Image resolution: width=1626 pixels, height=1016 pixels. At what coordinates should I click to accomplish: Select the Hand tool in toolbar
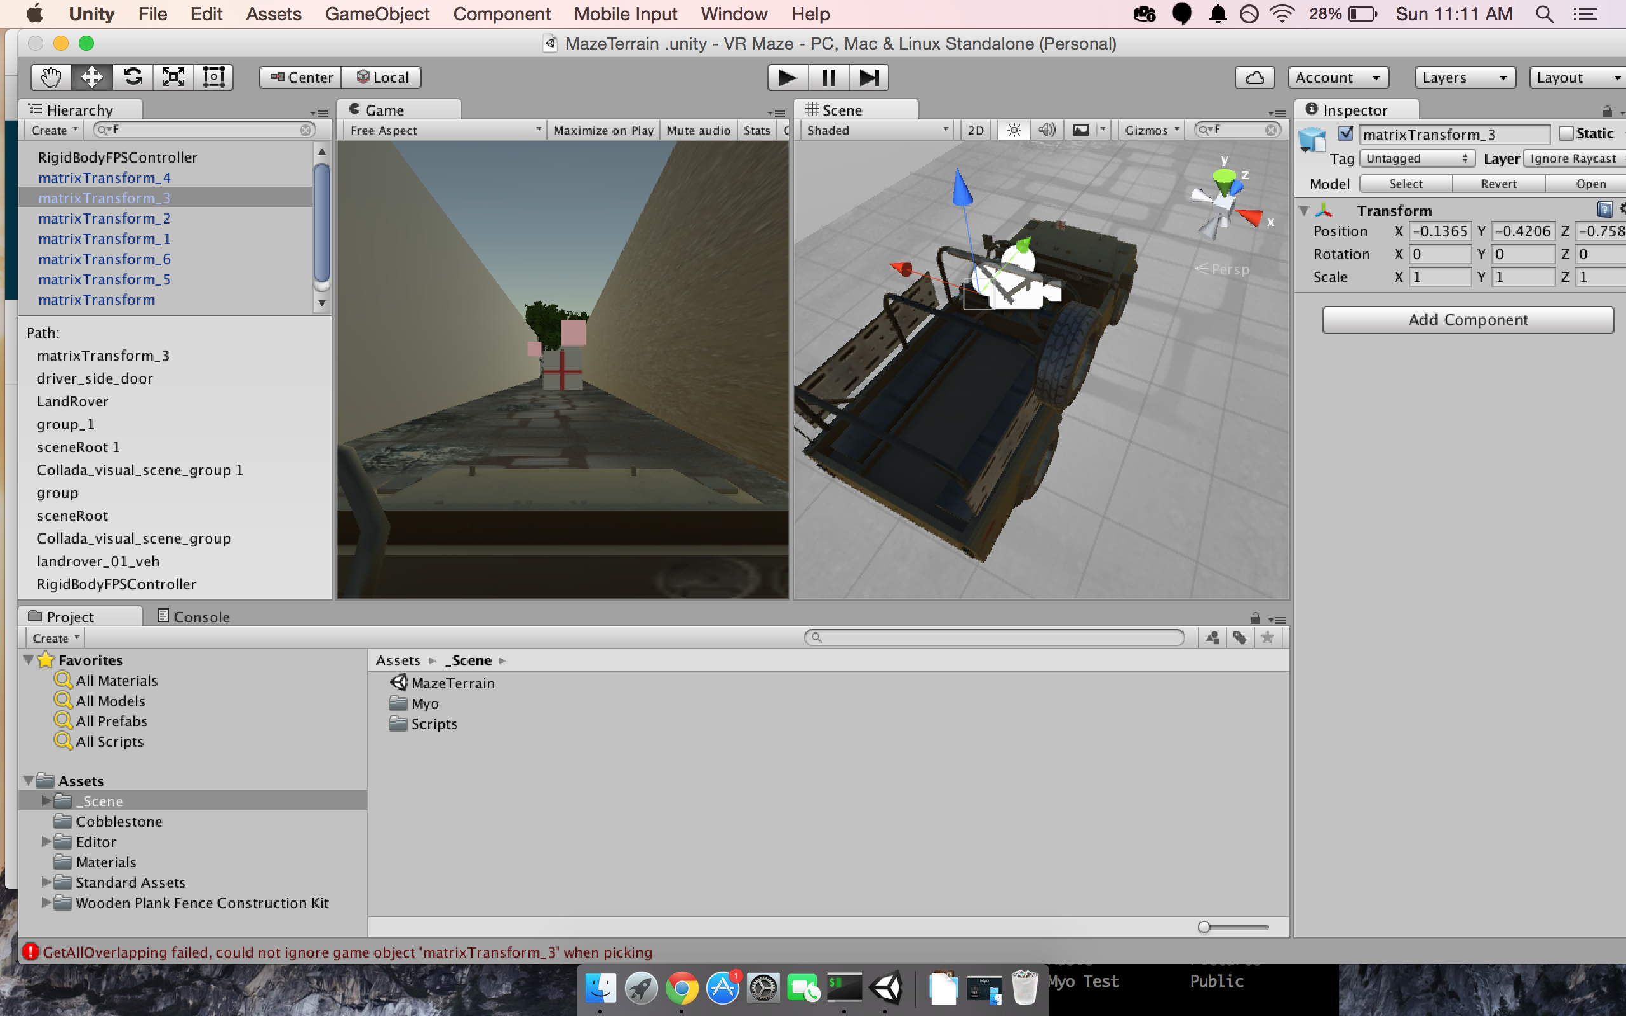(x=51, y=77)
